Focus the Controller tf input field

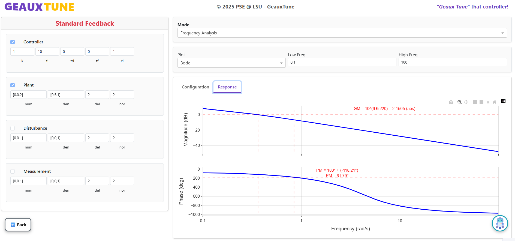(x=97, y=52)
